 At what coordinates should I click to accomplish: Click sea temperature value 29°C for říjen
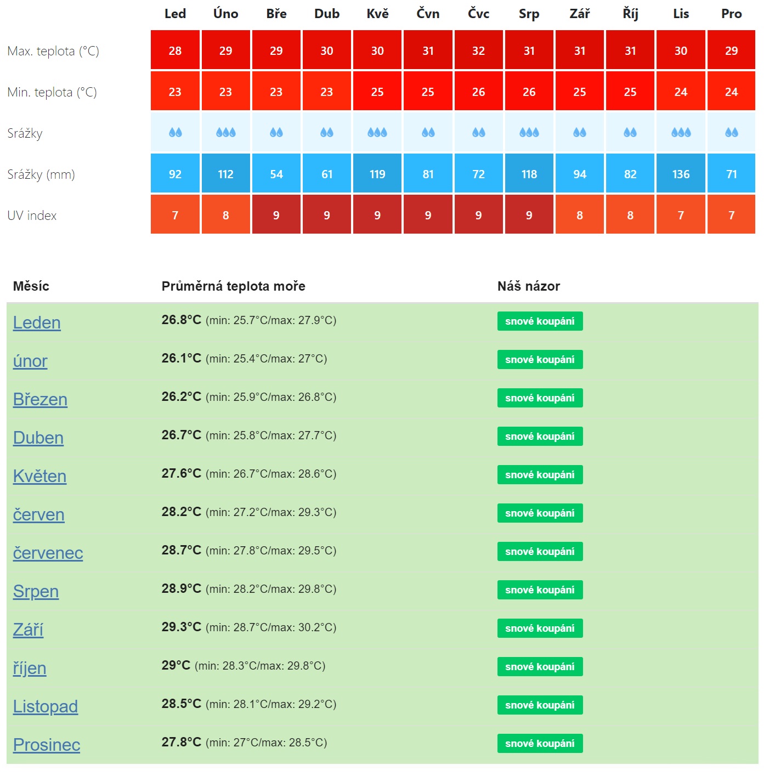(176, 665)
